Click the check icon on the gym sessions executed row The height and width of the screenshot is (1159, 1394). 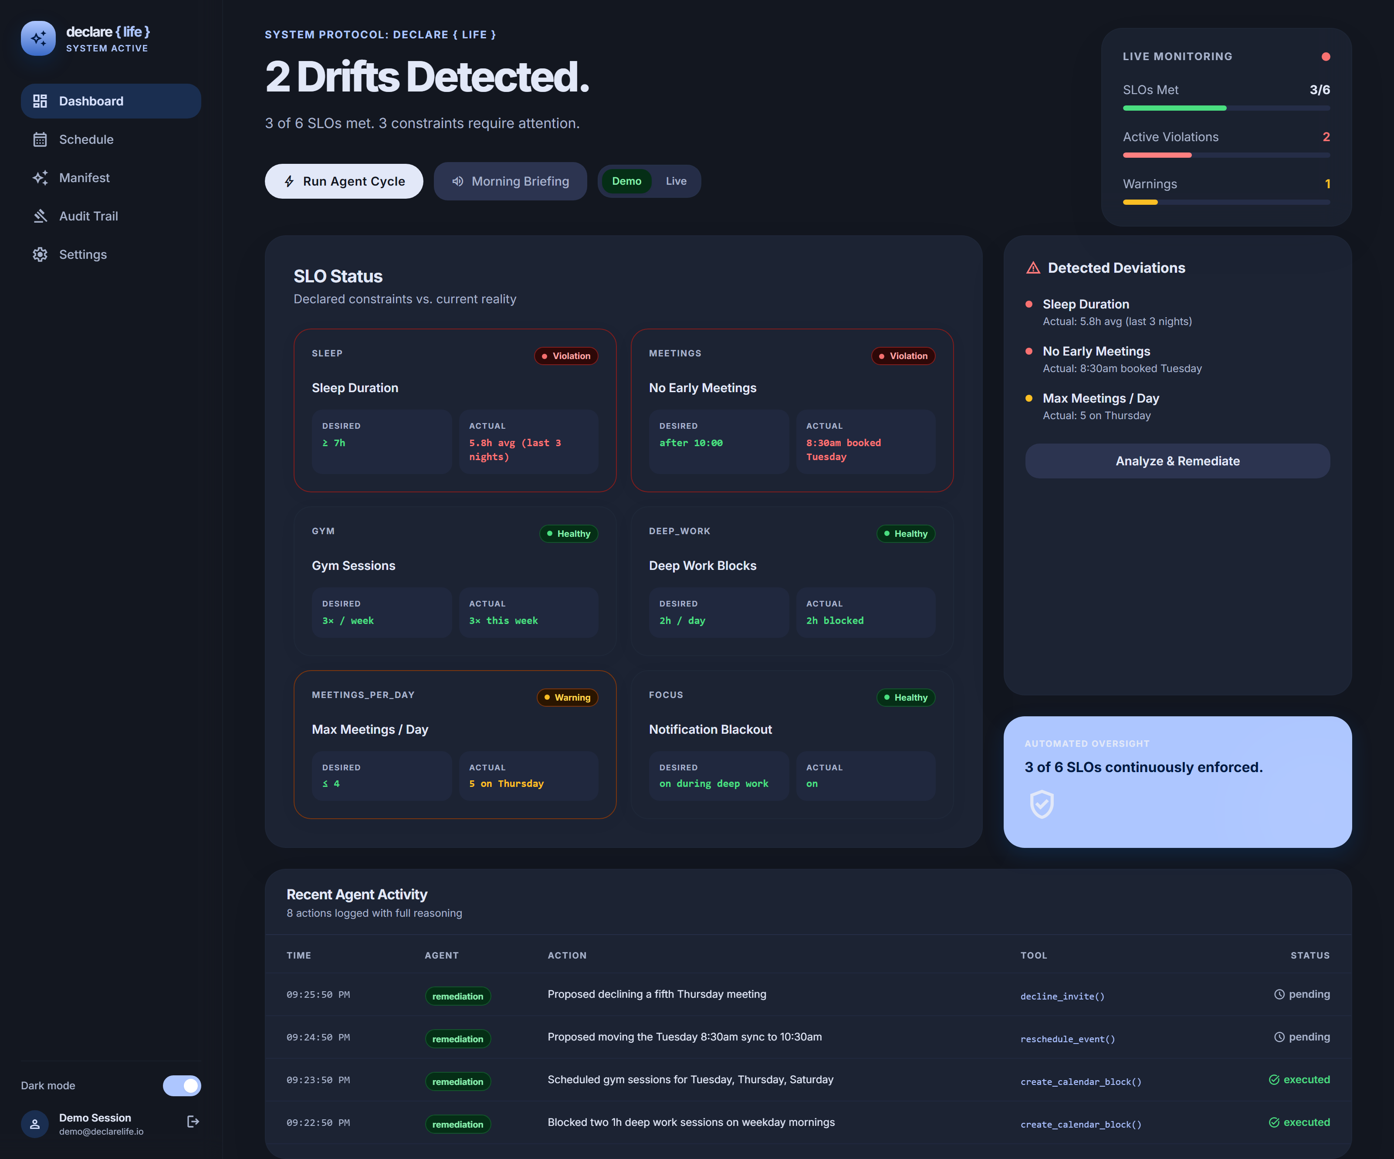tap(1274, 1080)
